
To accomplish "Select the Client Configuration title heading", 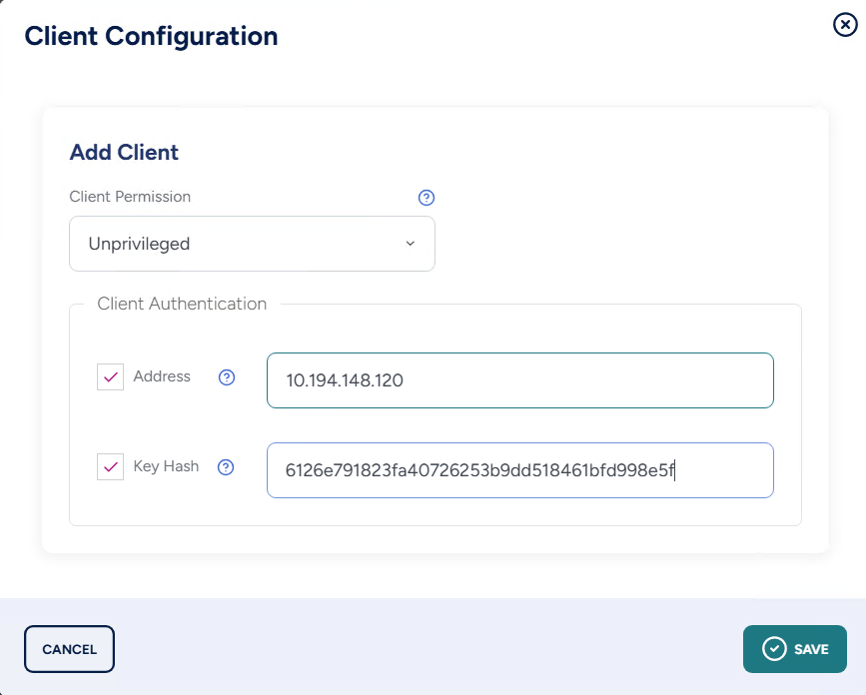I will [x=151, y=36].
